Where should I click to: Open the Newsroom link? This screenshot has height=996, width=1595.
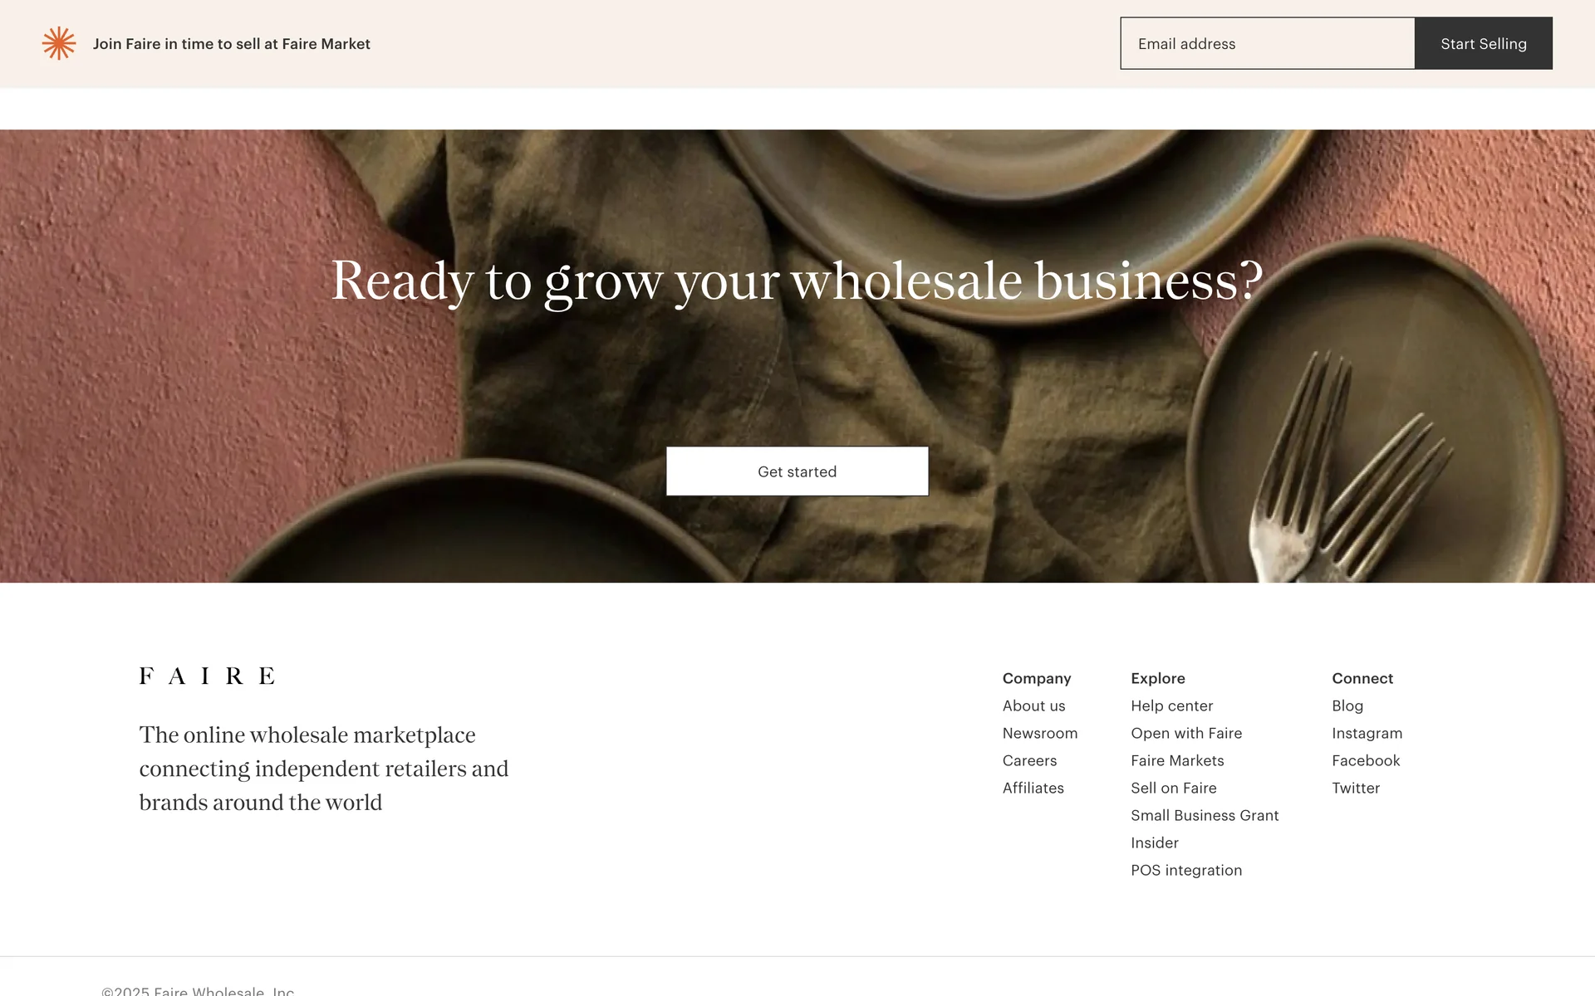[x=1040, y=733]
